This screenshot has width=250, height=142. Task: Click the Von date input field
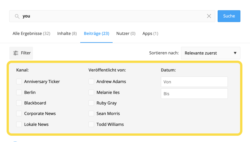(x=194, y=82)
